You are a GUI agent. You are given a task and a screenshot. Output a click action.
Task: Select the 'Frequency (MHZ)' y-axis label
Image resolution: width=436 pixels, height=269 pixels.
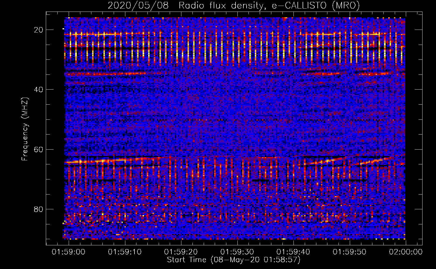25,129
